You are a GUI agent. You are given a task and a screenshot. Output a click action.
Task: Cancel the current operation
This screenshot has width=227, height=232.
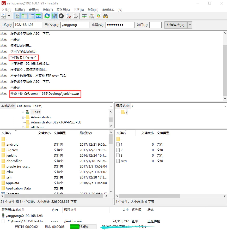coord(61,16)
